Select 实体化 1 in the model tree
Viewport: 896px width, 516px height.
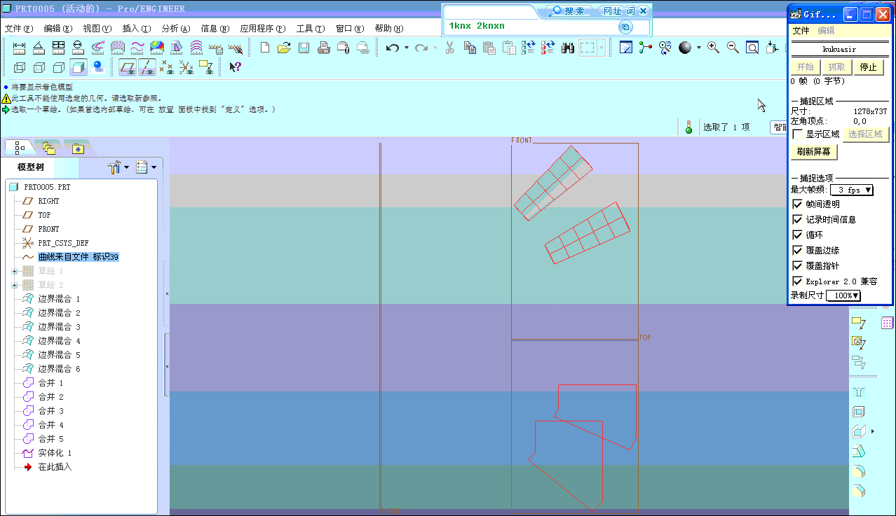coord(55,453)
